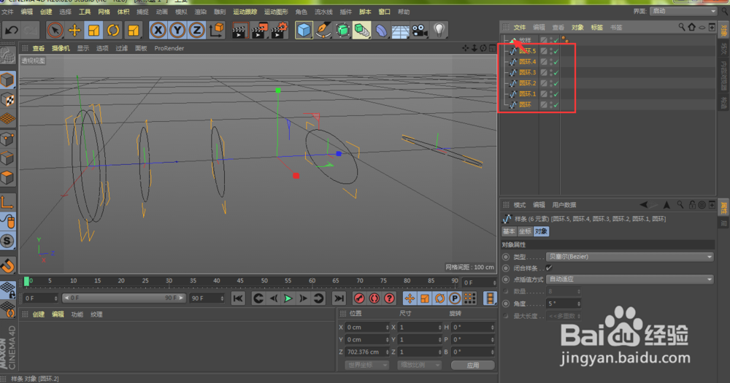Open 类型 Bezier dropdown

pyautogui.click(x=629, y=257)
